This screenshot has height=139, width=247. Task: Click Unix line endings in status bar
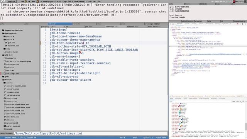[135, 138]
